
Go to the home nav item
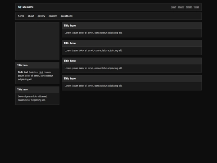pyautogui.click(x=21, y=16)
